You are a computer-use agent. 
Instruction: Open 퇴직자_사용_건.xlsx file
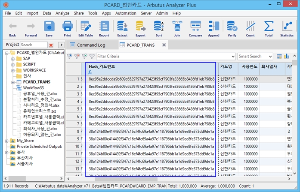point(40,129)
